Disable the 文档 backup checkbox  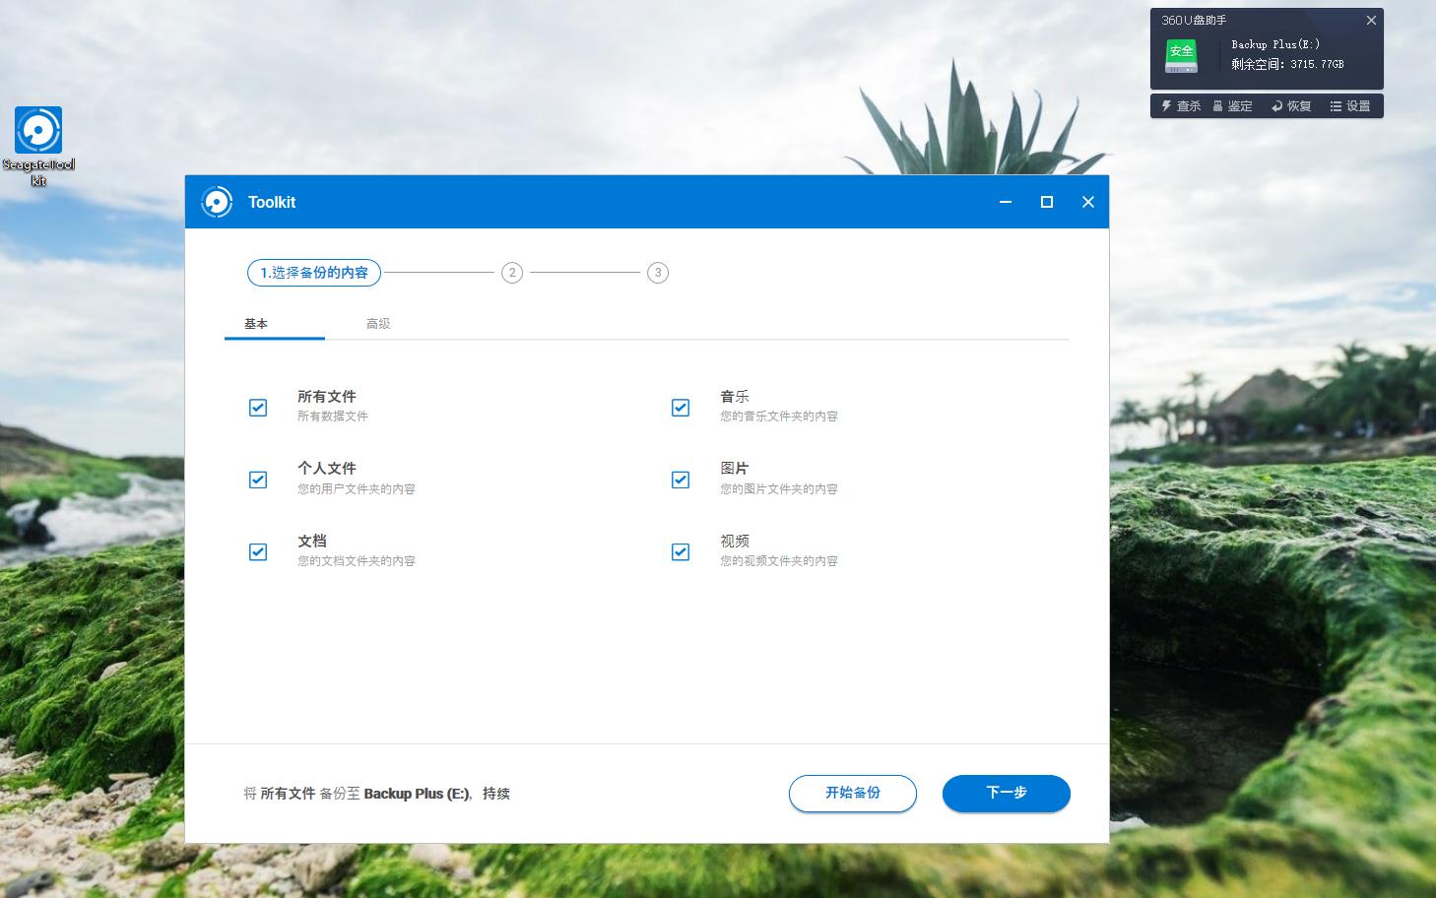[257, 551]
